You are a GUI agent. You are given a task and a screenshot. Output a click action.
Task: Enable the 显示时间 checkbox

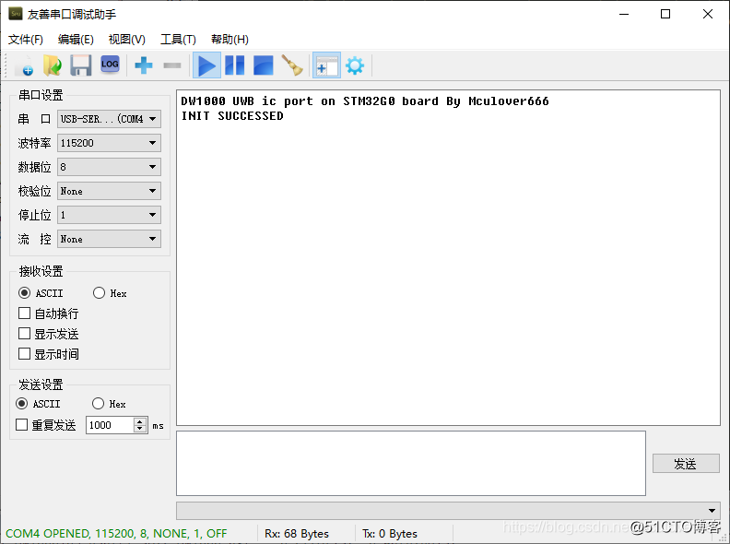24,354
